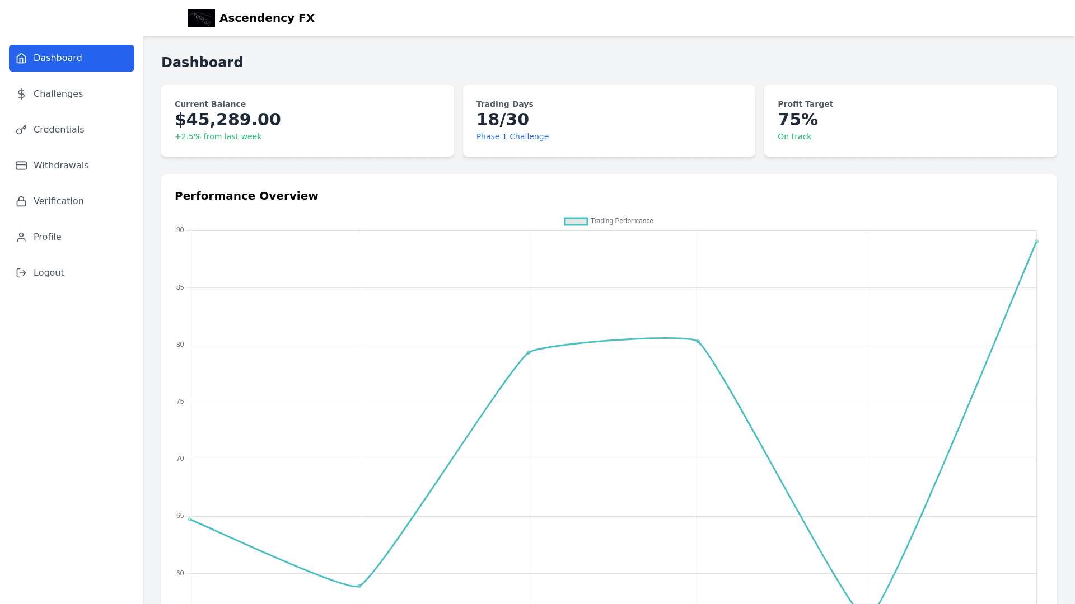The image size is (1075, 604).
Task: Click the Logout arrow icon
Action: [21, 273]
